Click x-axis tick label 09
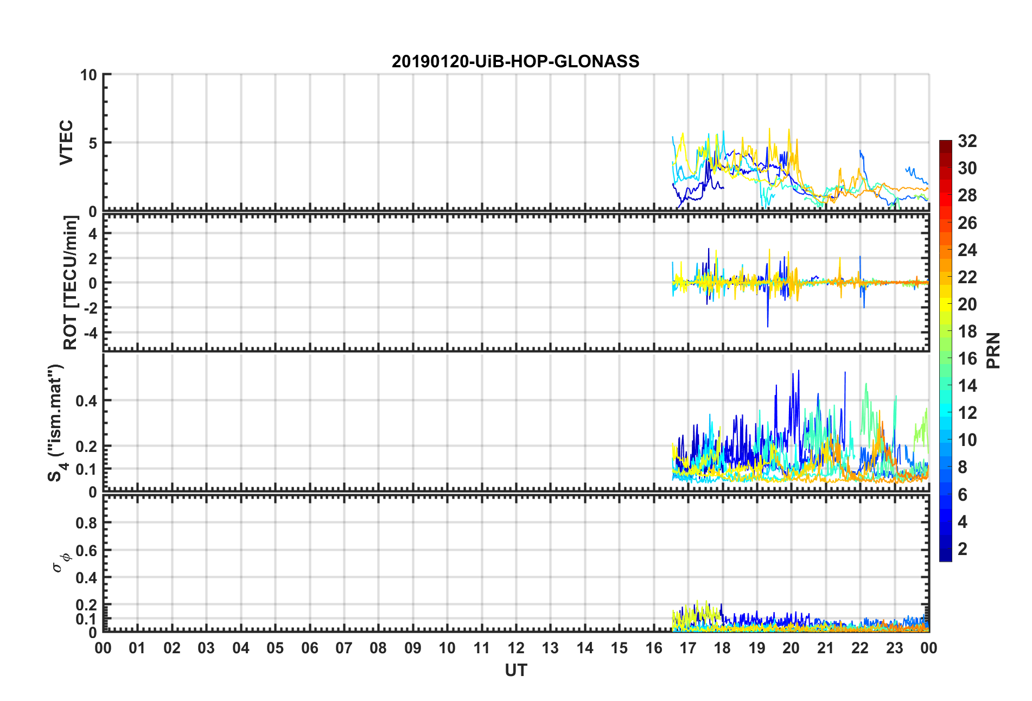The width and height of the screenshot is (1032, 701). (413, 648)
